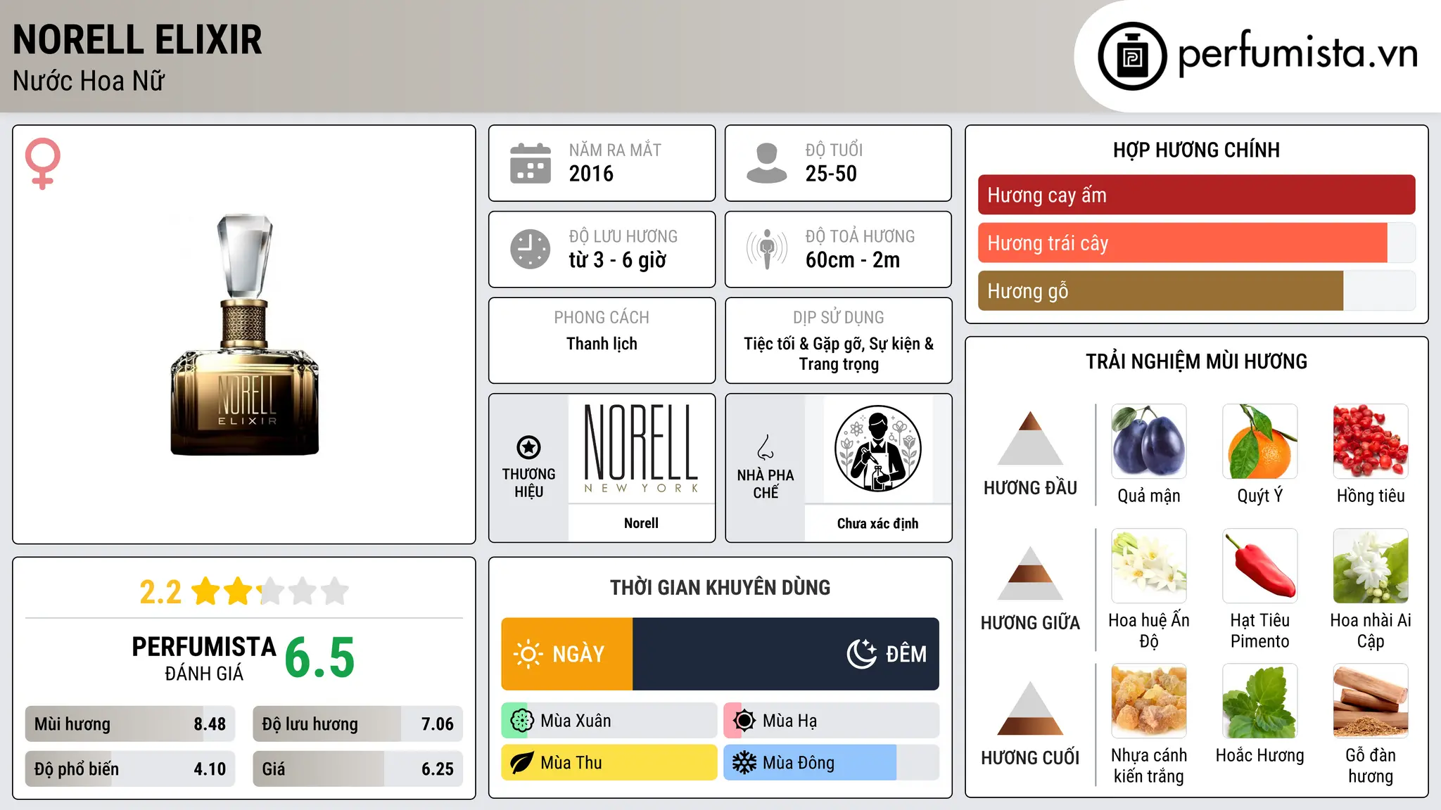
Task: Open the Norell Elixir bottle image
Action: pos(245,335)
